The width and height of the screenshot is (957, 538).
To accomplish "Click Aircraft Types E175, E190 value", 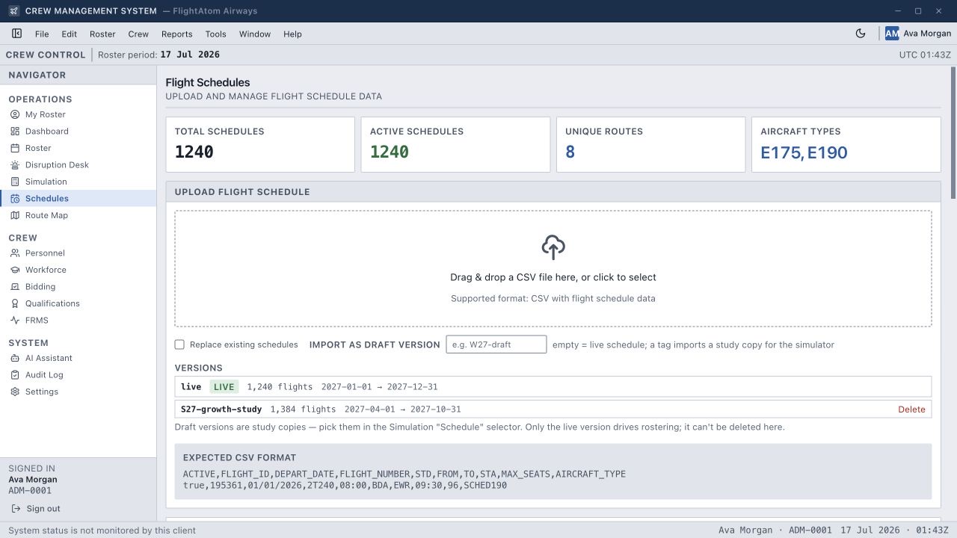I will (804, 152).
